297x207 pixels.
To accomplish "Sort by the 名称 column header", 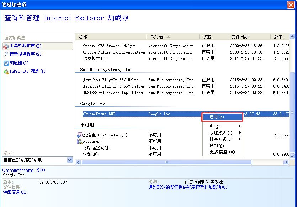I will point(111,37).
